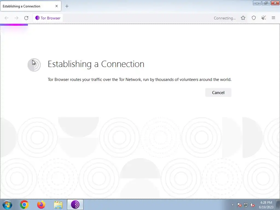
Task: Click Show desktop button at taskbar end
Action: point(278,205)
